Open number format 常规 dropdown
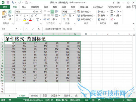 (74, 12)
